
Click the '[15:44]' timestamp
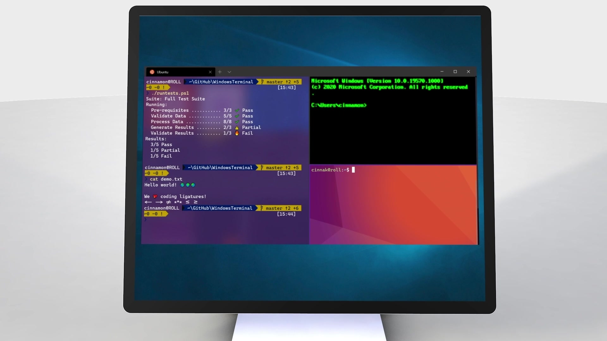click(x=286, y=214)
